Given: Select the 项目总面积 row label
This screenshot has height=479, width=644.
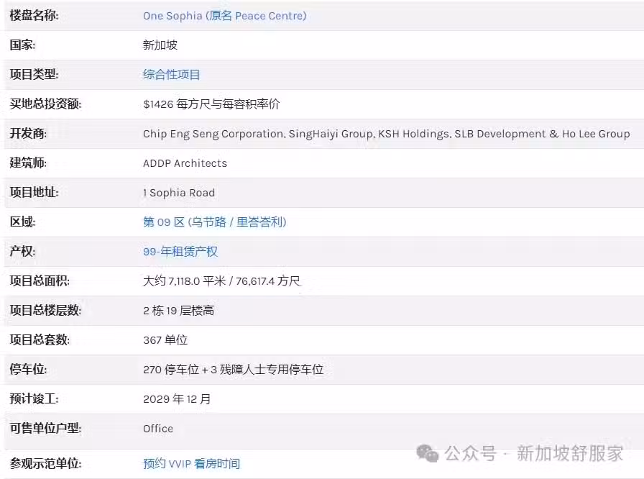Looking at the screenshot, I should [x=40, y=281].
